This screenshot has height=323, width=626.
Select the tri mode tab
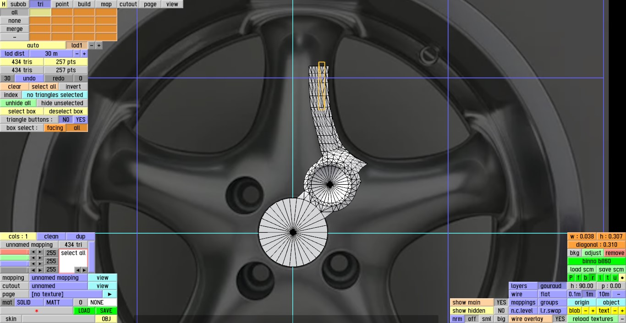pos(40,4)
